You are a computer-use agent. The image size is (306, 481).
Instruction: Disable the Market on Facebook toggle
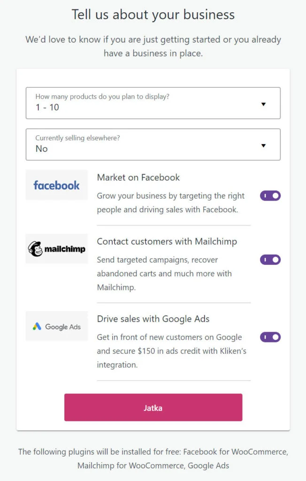click(270, 195)
